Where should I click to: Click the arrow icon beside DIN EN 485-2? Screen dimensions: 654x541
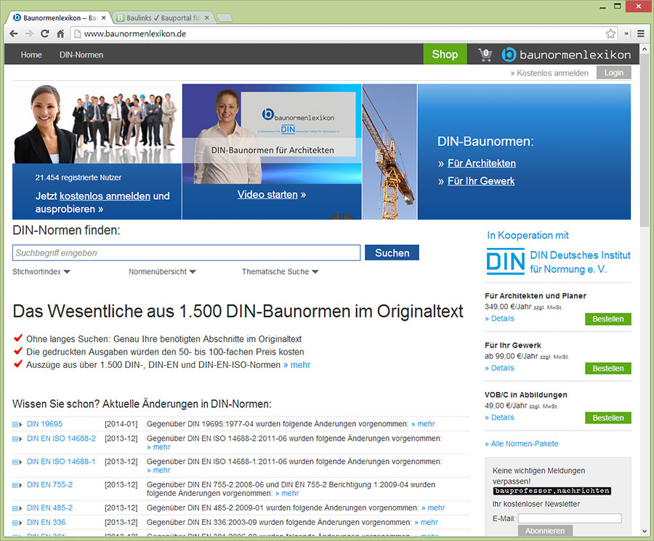[x=17, y=508]
